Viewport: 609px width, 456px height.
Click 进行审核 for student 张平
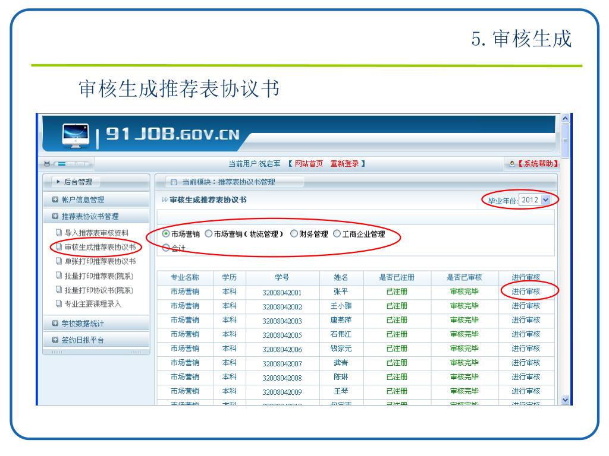pos(526,292)
